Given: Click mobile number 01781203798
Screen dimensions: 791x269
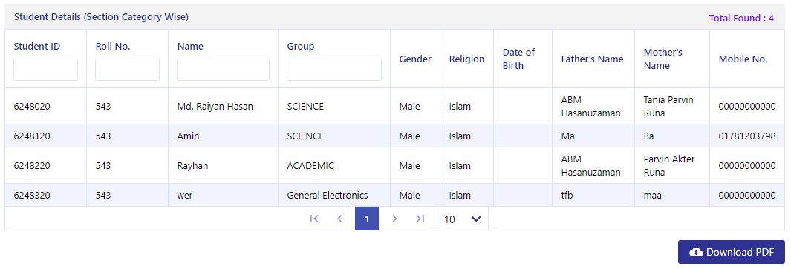Looking at the screenshot, I should [x=747, y=136].
